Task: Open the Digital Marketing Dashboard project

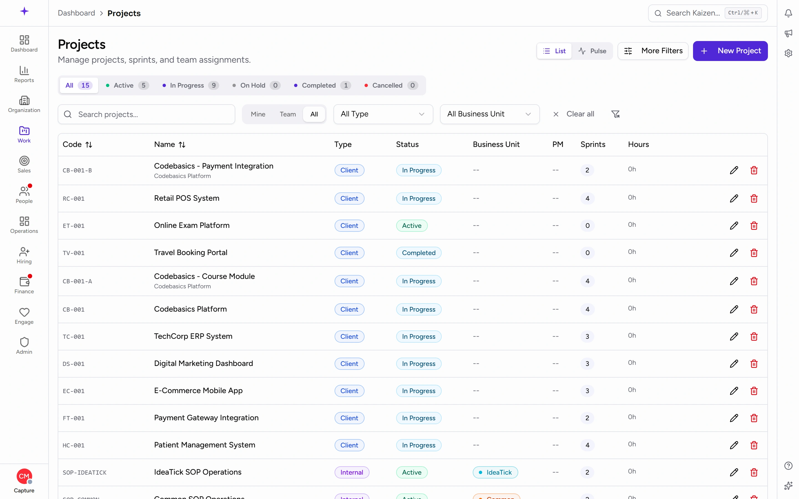Action: 203,363
